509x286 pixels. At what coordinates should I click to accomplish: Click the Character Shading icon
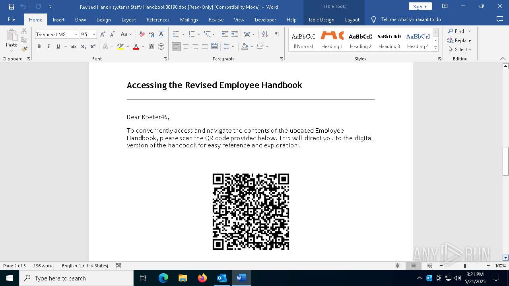pos(152,46)
